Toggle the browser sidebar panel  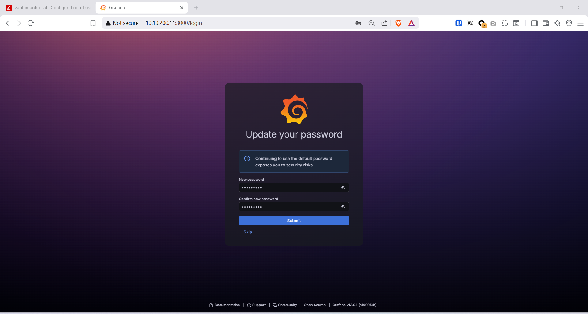click(534, 23)
